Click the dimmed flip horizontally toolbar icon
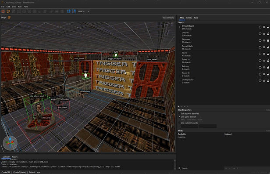 [x=57, y=11]
